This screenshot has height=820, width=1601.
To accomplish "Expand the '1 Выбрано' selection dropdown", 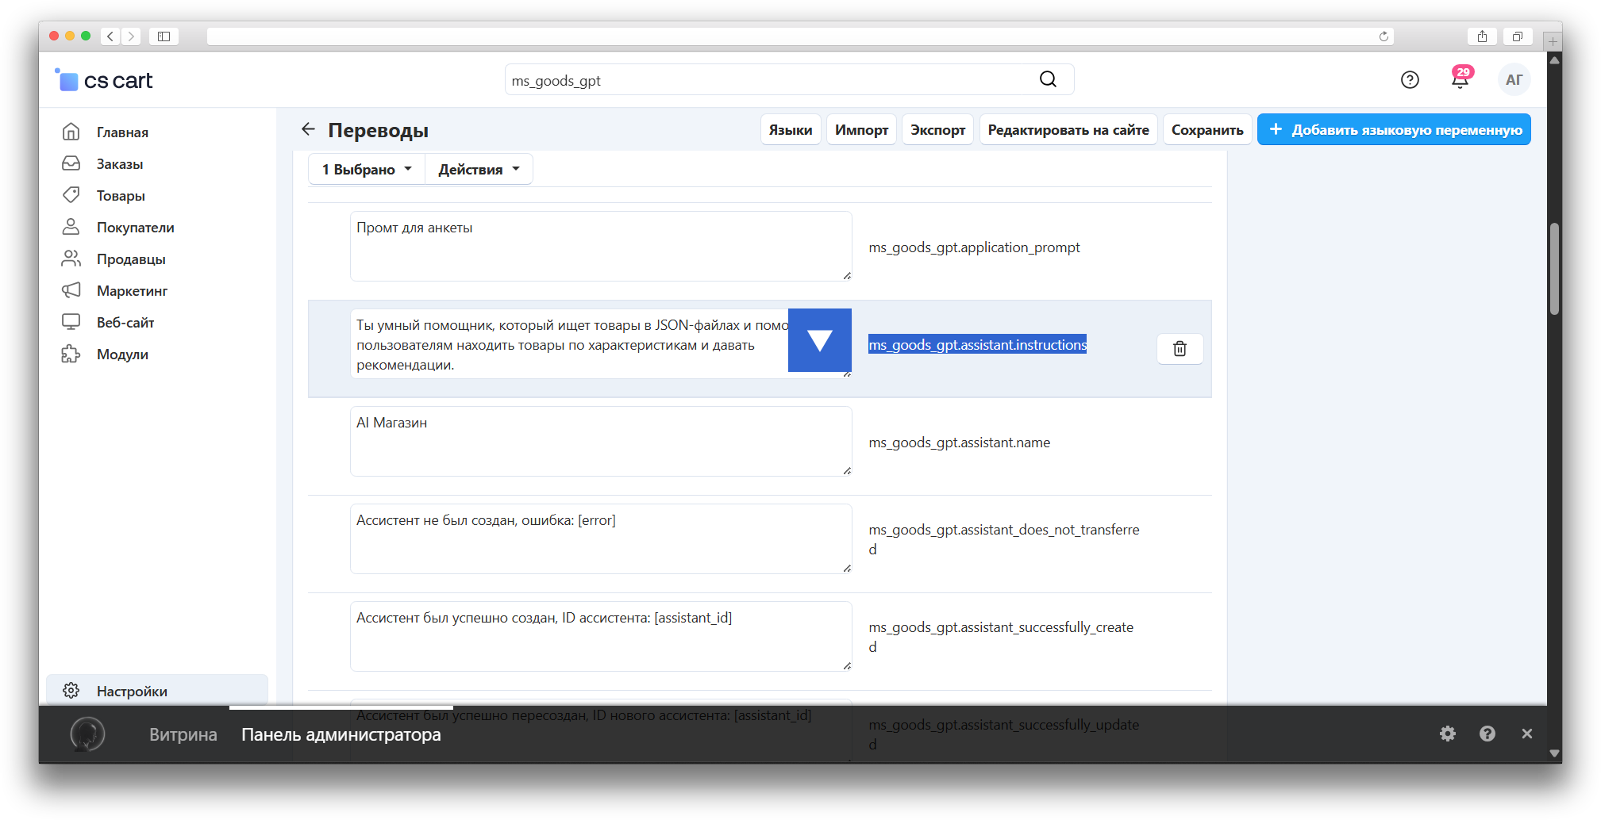I will [367, 169].
